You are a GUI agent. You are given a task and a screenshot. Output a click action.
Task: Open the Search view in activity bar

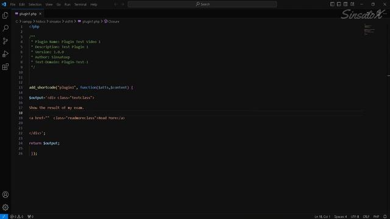tap(5, 28)
